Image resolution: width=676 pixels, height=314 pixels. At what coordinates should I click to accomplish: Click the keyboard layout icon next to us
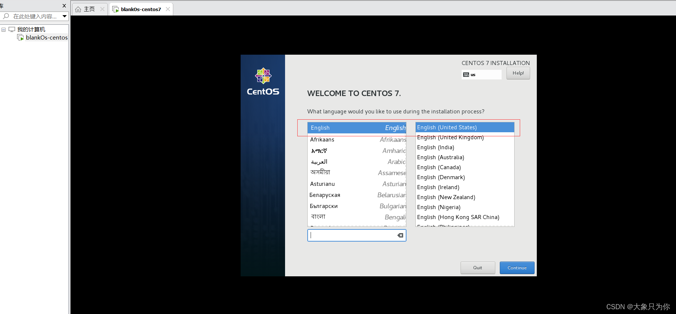(466, 75)
